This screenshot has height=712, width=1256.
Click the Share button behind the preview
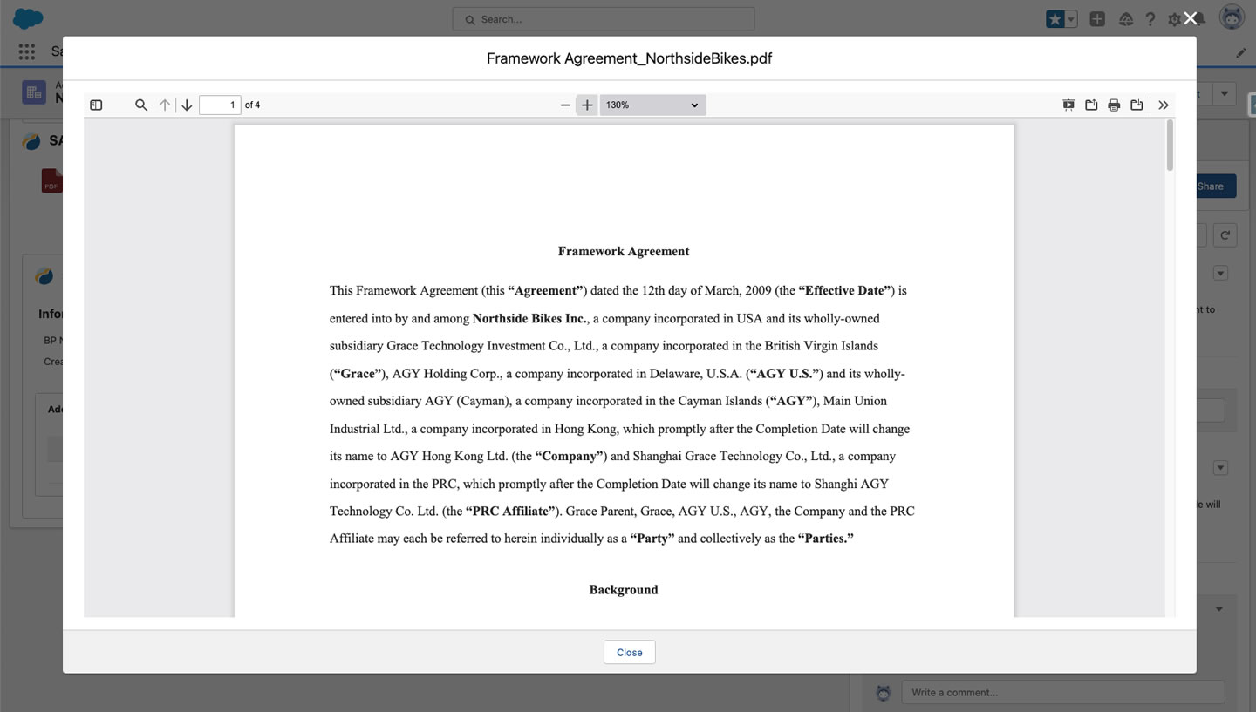(1216, 186)
